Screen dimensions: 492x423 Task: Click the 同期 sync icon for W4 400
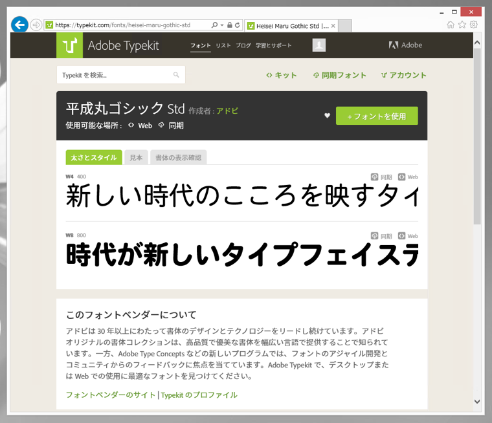tap(374, 177)
